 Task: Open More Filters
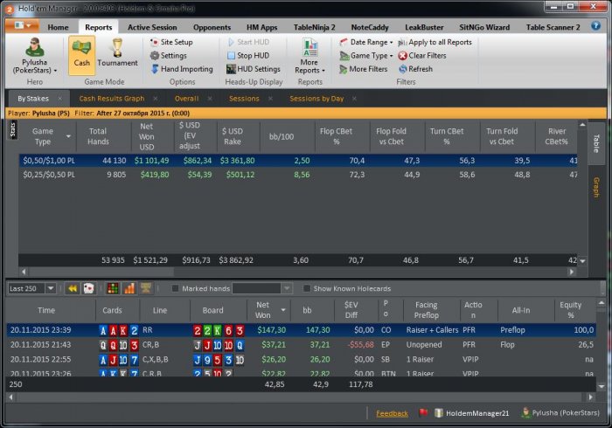(364, 69)
